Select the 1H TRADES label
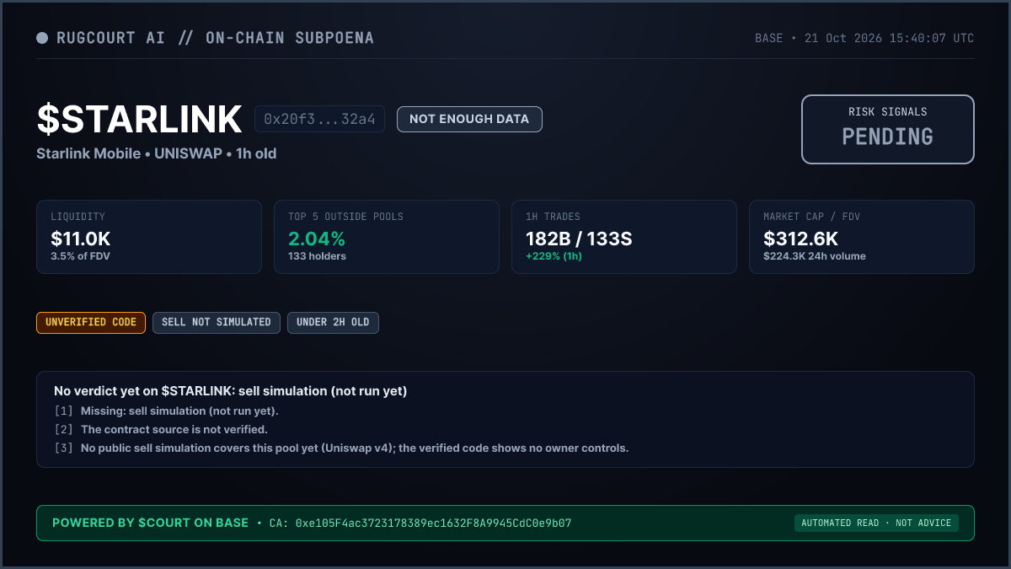This screenshot has width=1011, height=569. click(553, 217)
